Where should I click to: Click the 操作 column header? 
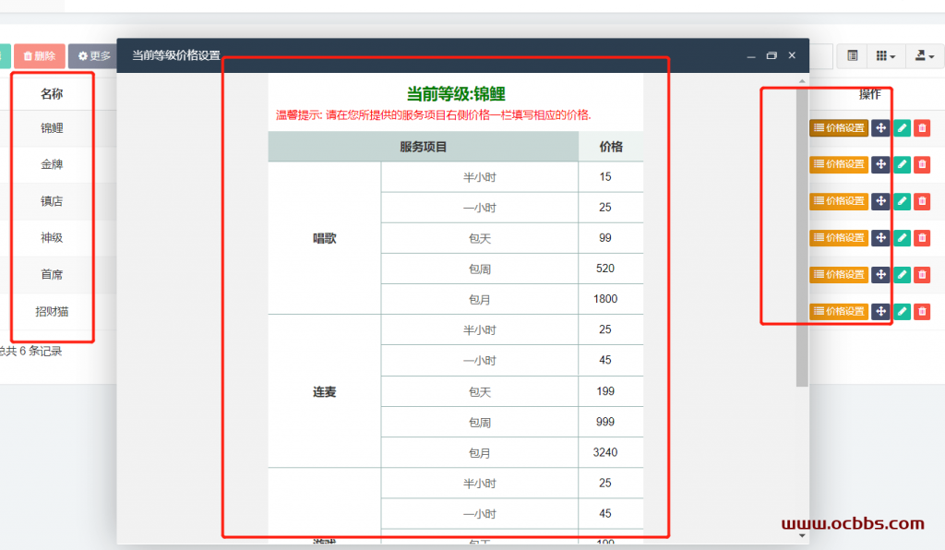pyautogui.click(x=869, y=93)
